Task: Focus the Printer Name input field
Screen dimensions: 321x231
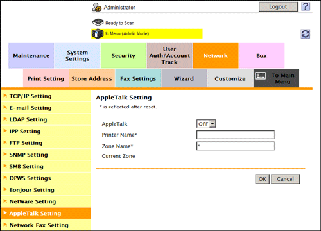Action: (x=236, y=135)
